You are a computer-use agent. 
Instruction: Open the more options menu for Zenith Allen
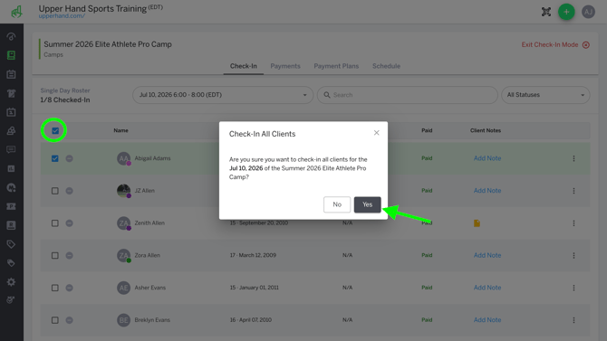573,223
